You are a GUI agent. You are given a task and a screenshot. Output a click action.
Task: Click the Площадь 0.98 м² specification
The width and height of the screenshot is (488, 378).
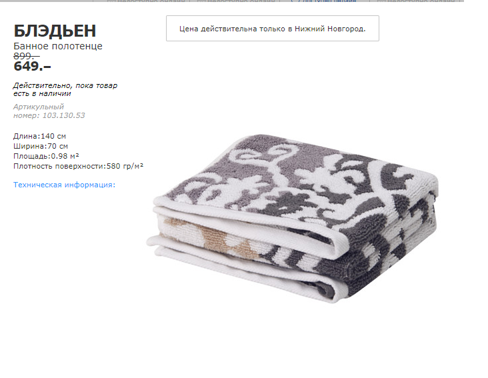click(x=46, y=156)
